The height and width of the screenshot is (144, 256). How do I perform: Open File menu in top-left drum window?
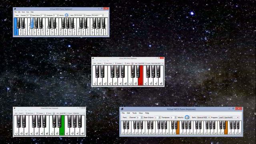[x=15, y=12]
